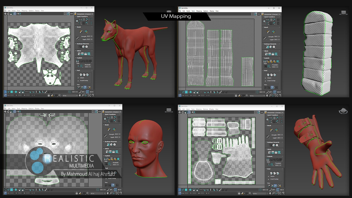Enable Polygon sub-object mode in the sandbag UV editor
The width and height of the screenshot is (352, 198).
point(186,92)
